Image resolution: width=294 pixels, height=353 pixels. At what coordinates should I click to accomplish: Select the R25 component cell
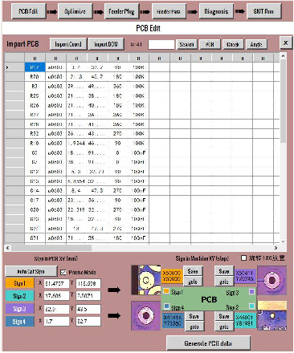click(35, 95)
